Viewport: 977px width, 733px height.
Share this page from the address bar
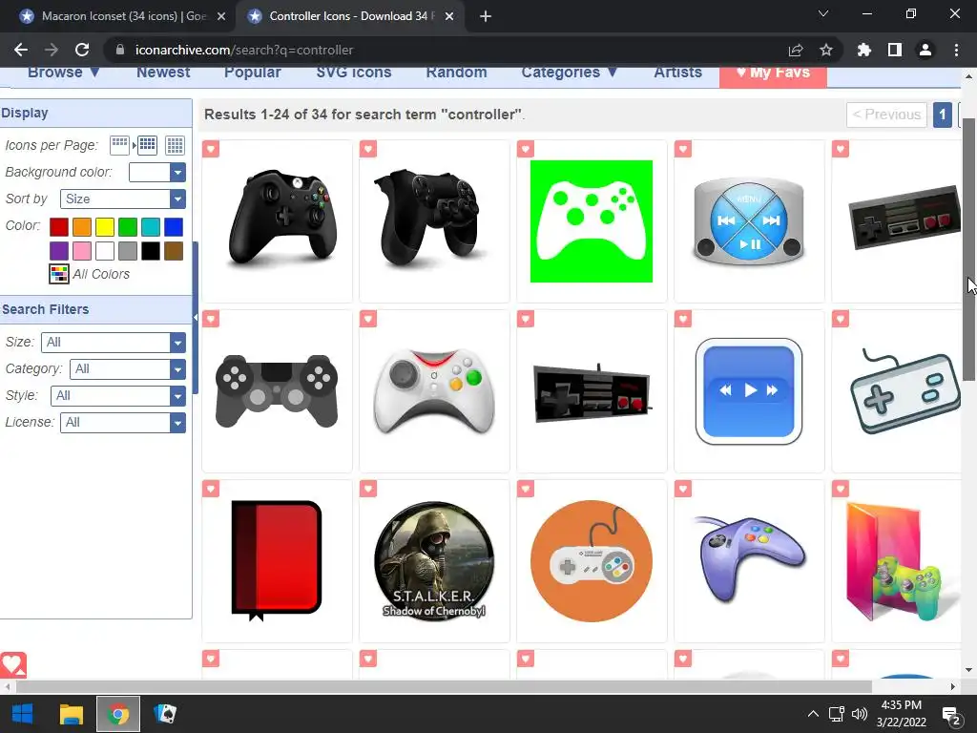coord(796,50)
